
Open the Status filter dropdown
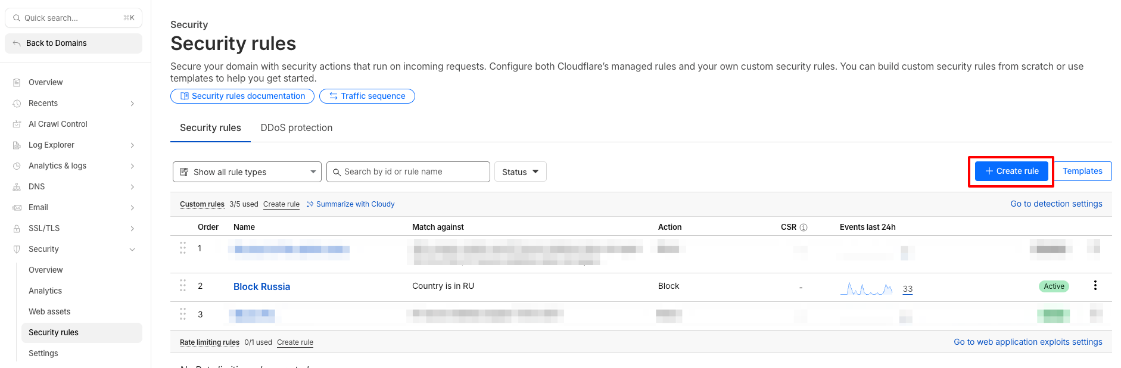tap(520, 171)
